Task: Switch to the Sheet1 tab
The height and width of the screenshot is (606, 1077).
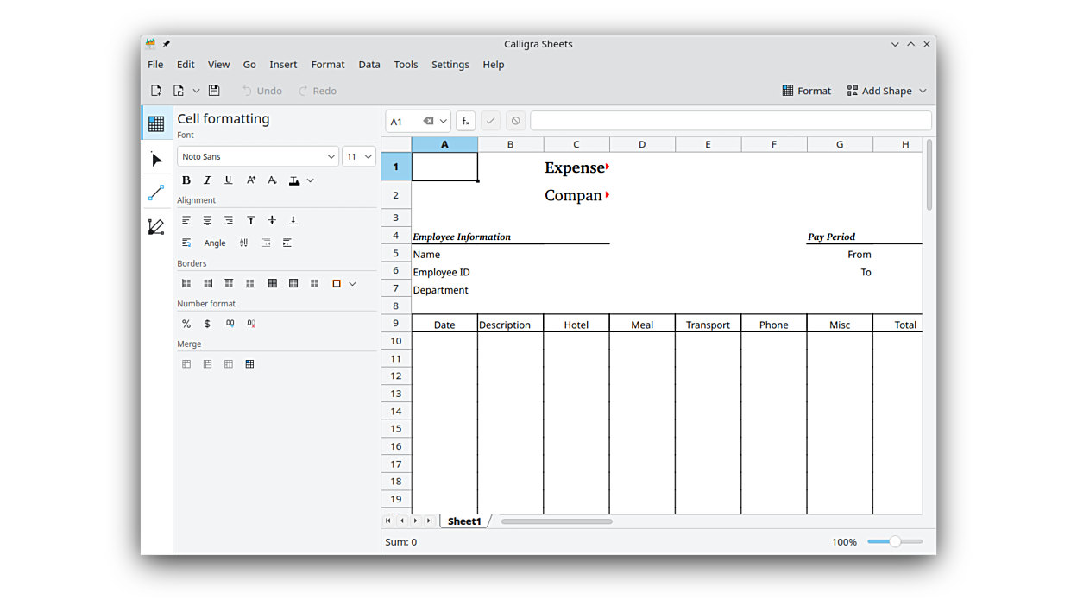Action: pyautogui.click(x=464, y=521)
